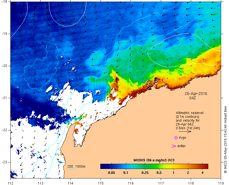Image resolution: width=229 pixels, height=185 pixels.
Task: Click the '200 1000m' bathymetry label
Action: (76, 166)
